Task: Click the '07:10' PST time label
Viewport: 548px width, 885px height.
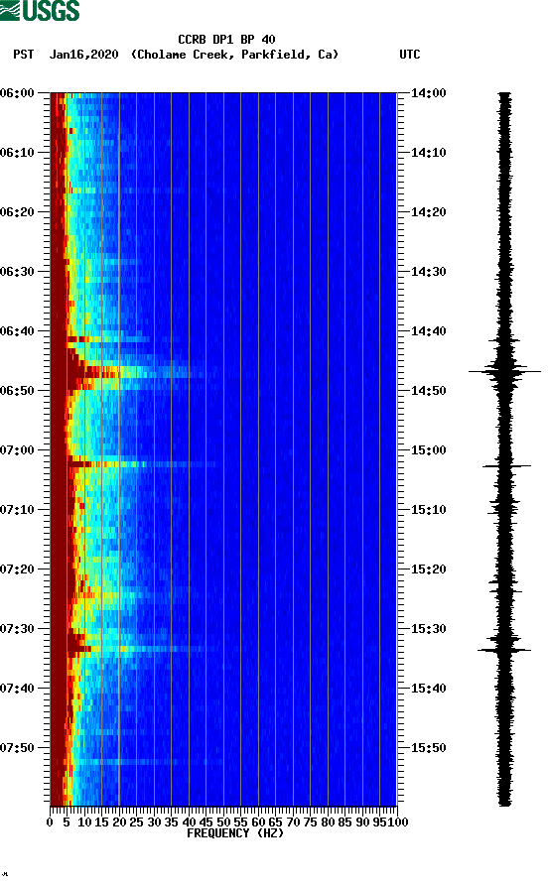Action: pyautogui.click(x=18, y=510)
